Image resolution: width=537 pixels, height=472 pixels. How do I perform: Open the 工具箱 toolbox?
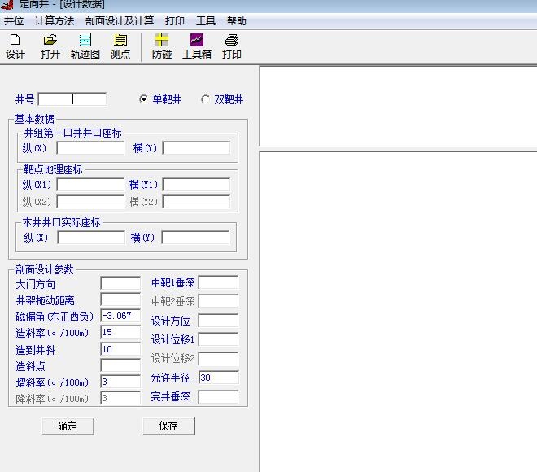tap(197, 46)
